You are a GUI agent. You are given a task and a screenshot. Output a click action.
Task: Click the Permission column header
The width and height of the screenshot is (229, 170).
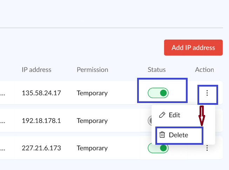click(x=92, y=69)
